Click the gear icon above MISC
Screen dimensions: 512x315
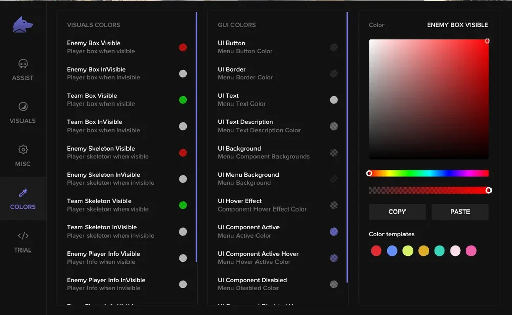coord(23,150)
